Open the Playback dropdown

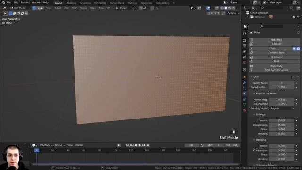46,145
